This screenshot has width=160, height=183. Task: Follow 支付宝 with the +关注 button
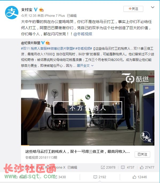point(133,9)
